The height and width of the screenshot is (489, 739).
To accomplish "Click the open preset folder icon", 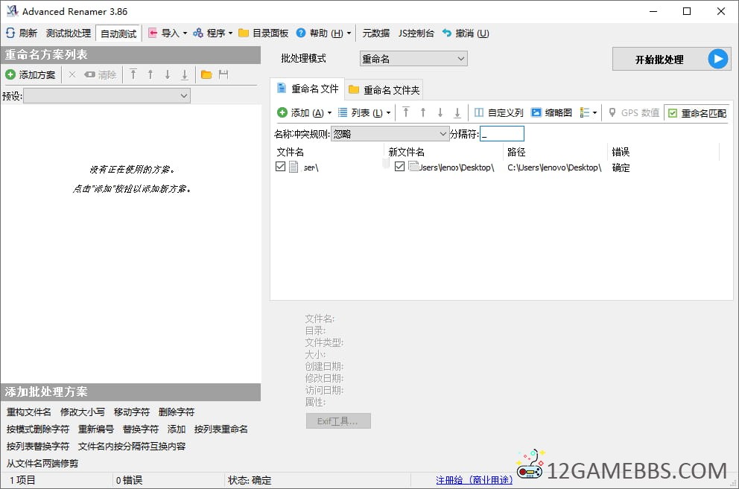I will pos(206,75).
